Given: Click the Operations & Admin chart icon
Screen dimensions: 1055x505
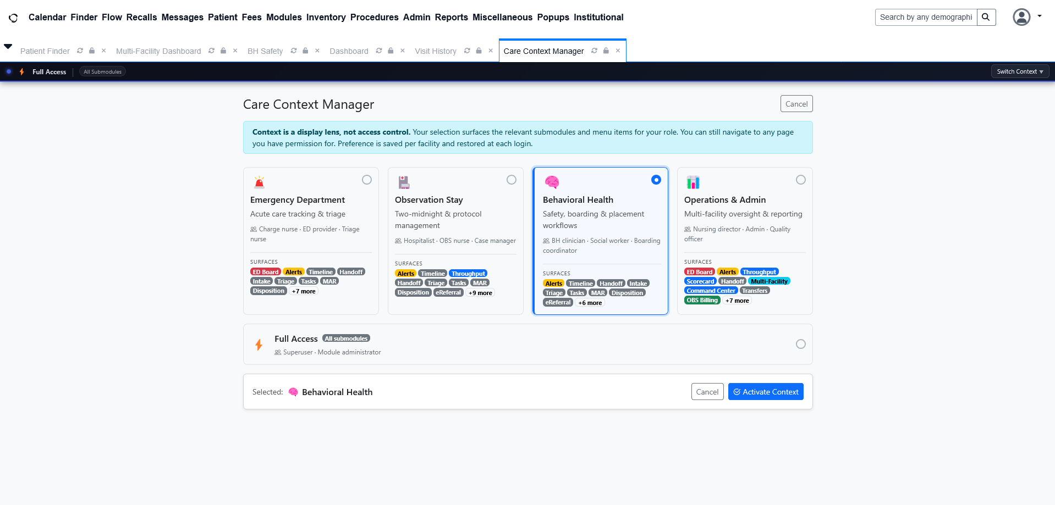Looking at the screenshot, I should [693, 182].
